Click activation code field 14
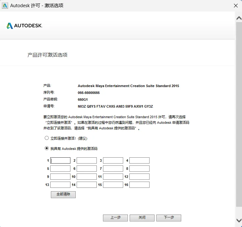 click(x=87, y=185)
